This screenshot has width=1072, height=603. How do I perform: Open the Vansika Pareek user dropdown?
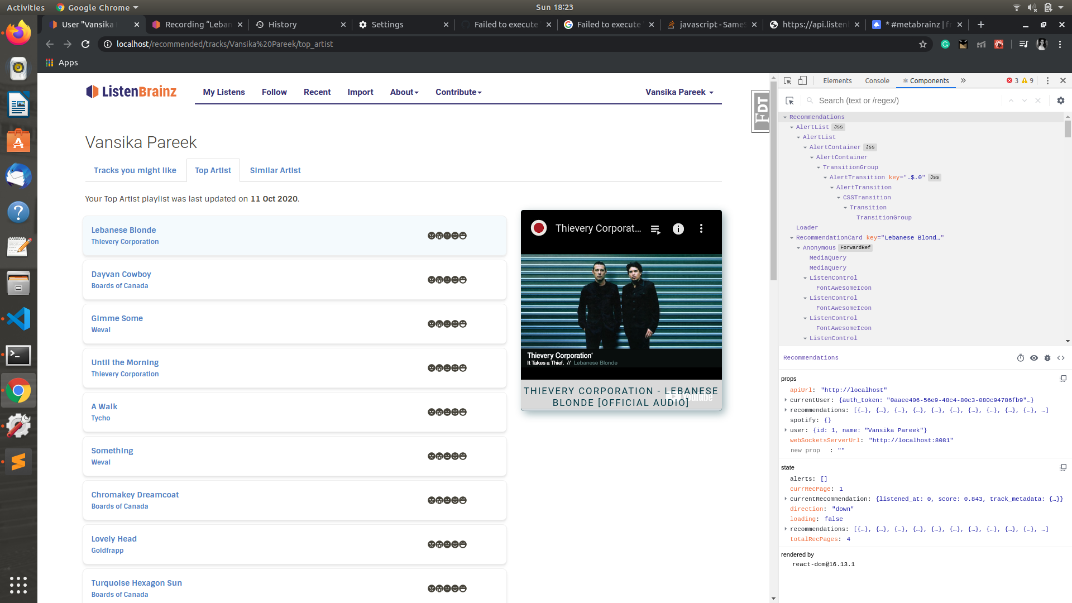[x=679, y=92]
